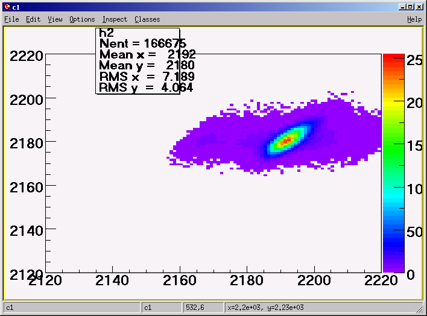Click y-axis label 2140
This screenshot has width=427, height=316.
(x=27, y=231)
